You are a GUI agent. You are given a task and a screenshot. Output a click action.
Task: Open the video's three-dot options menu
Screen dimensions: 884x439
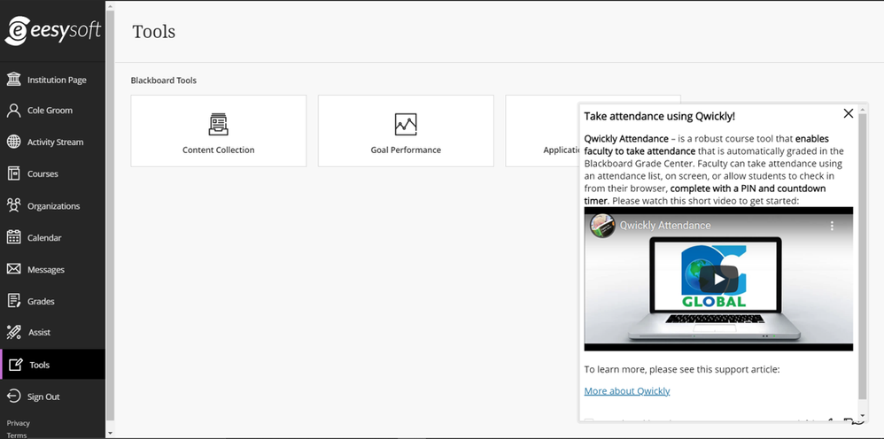click(x=832, y=226)
